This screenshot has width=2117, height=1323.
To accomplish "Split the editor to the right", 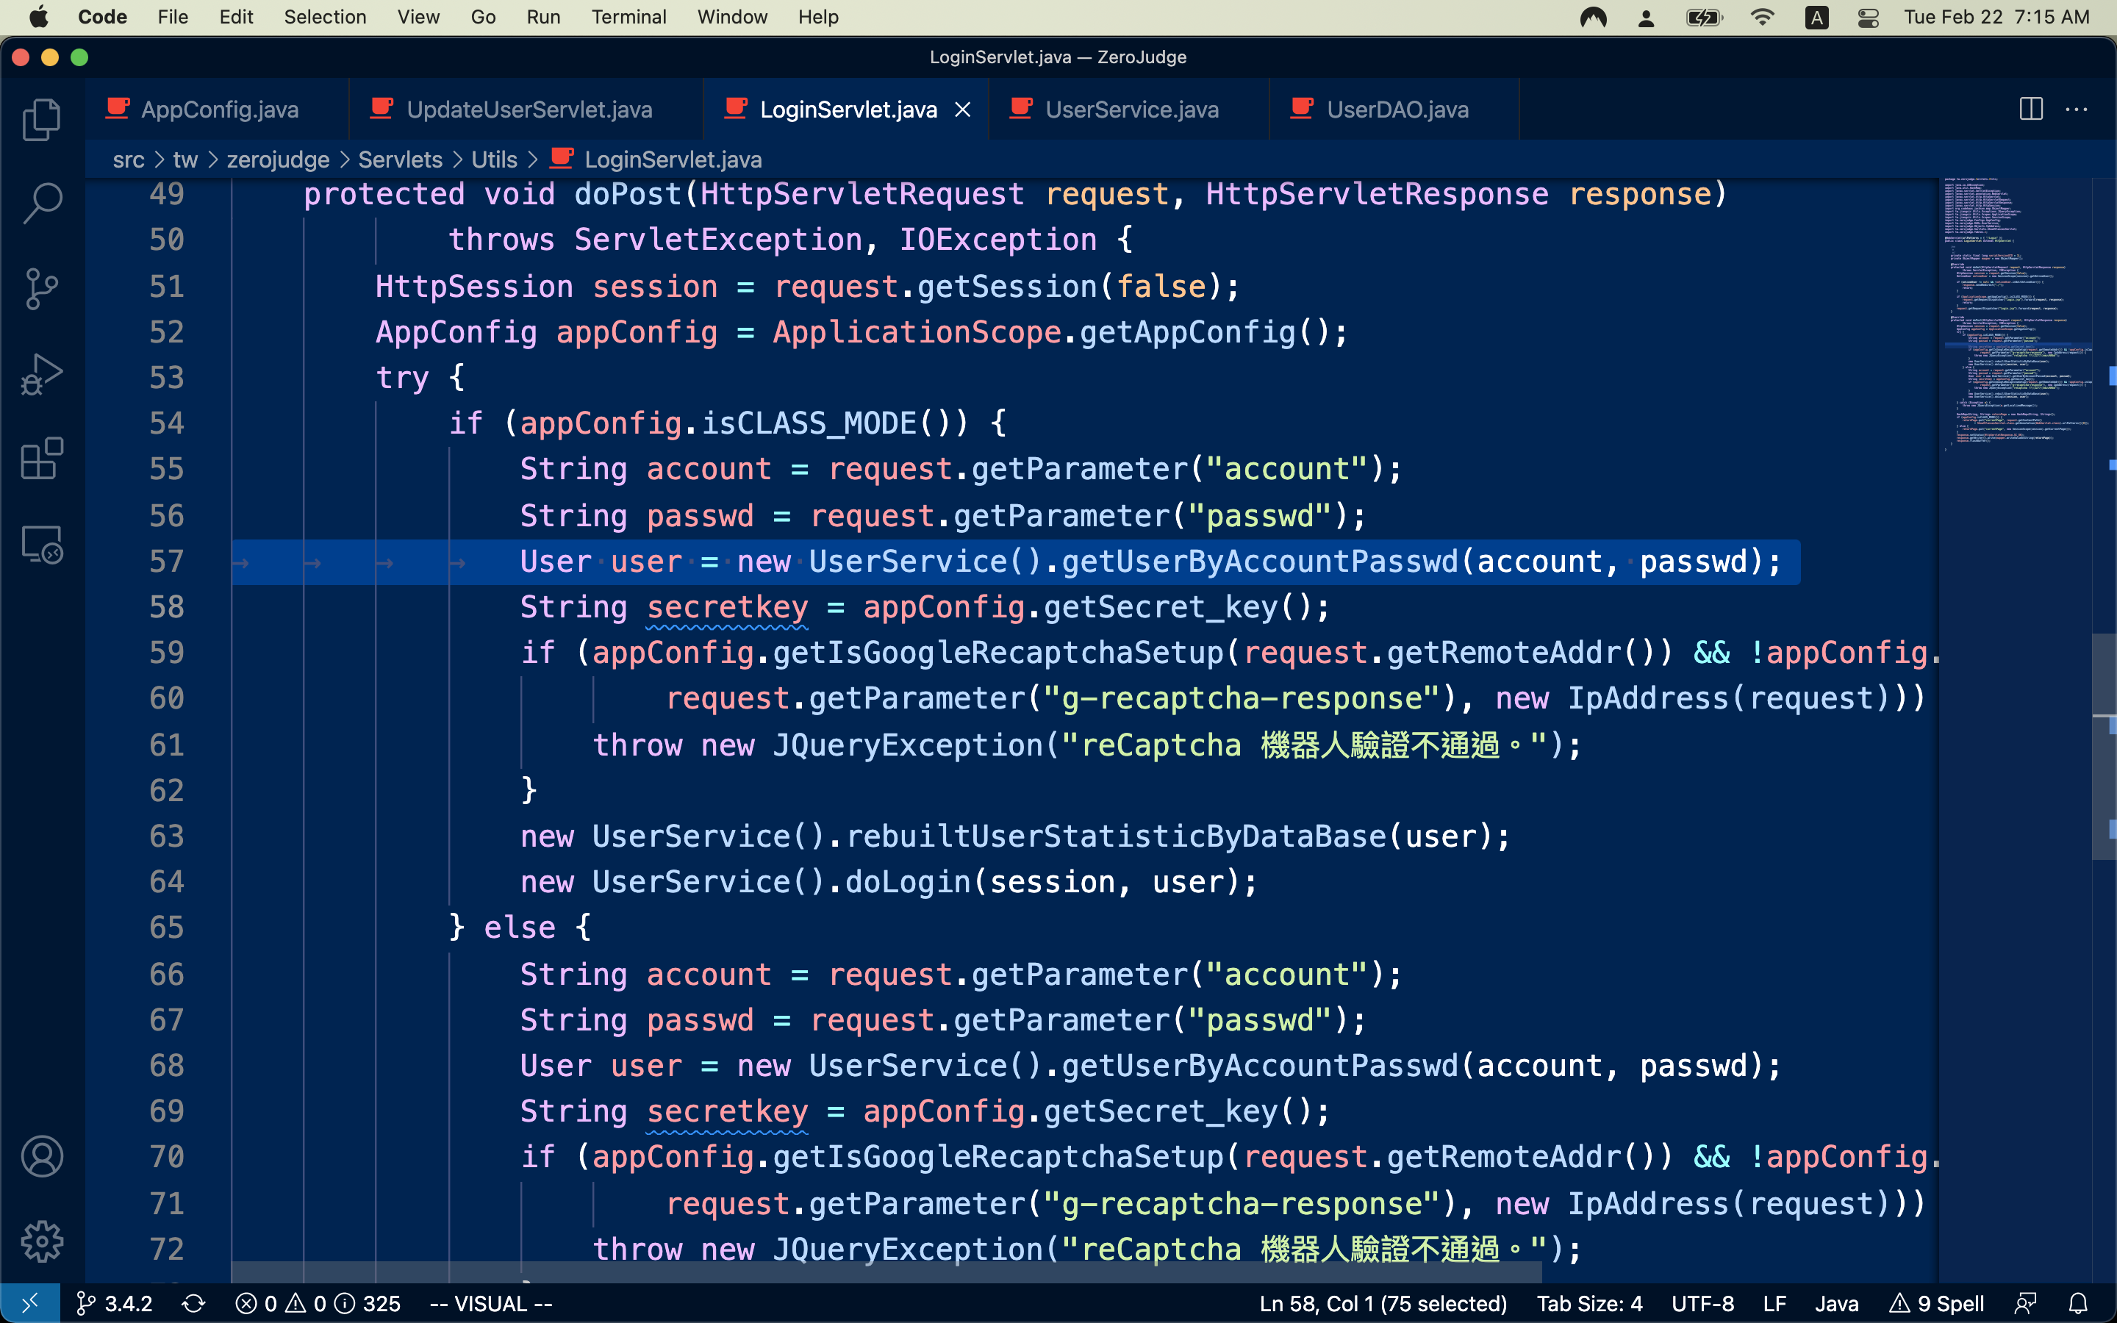I will tap(2031, 110).
